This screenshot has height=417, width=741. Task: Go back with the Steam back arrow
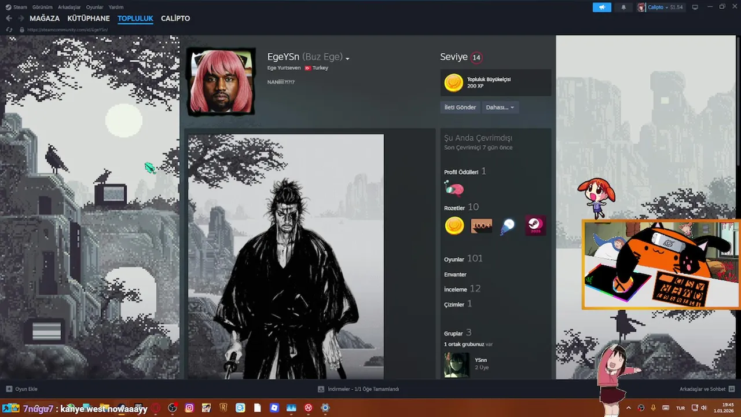pyautogui.click(x=9, y=19)
